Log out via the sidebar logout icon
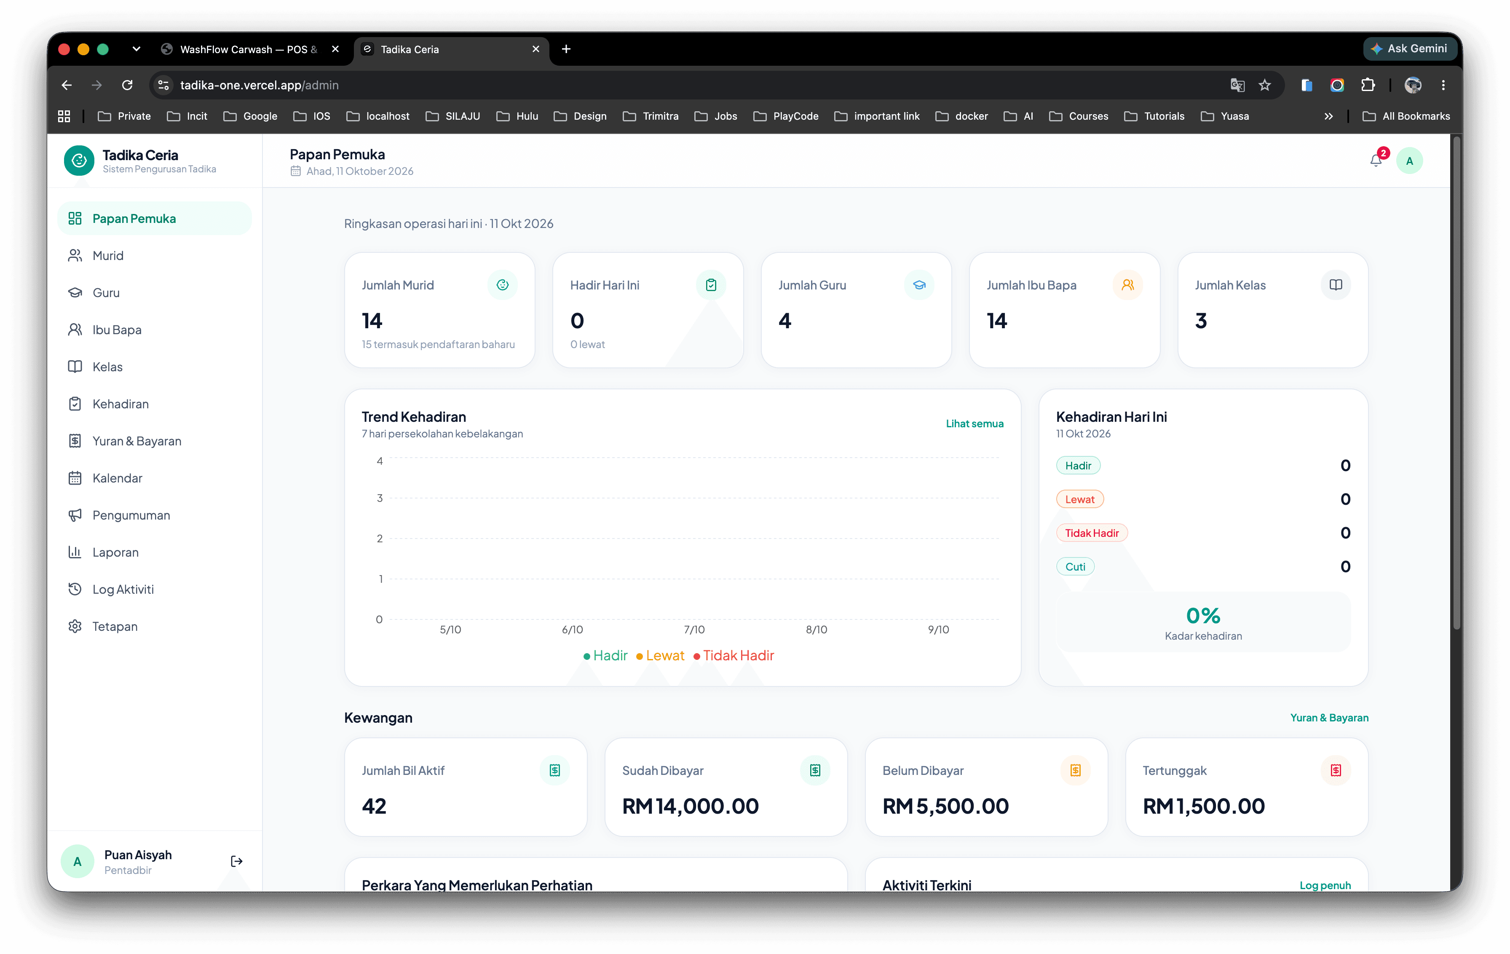This screenshot has height=954, width=1510. point(236,861)
